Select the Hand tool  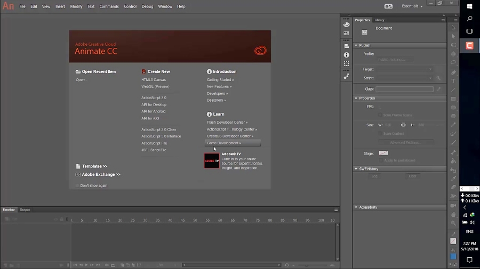tap(453, 215)
